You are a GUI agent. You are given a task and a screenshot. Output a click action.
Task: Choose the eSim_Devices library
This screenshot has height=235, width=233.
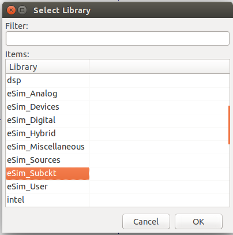(x=47, y=107)
